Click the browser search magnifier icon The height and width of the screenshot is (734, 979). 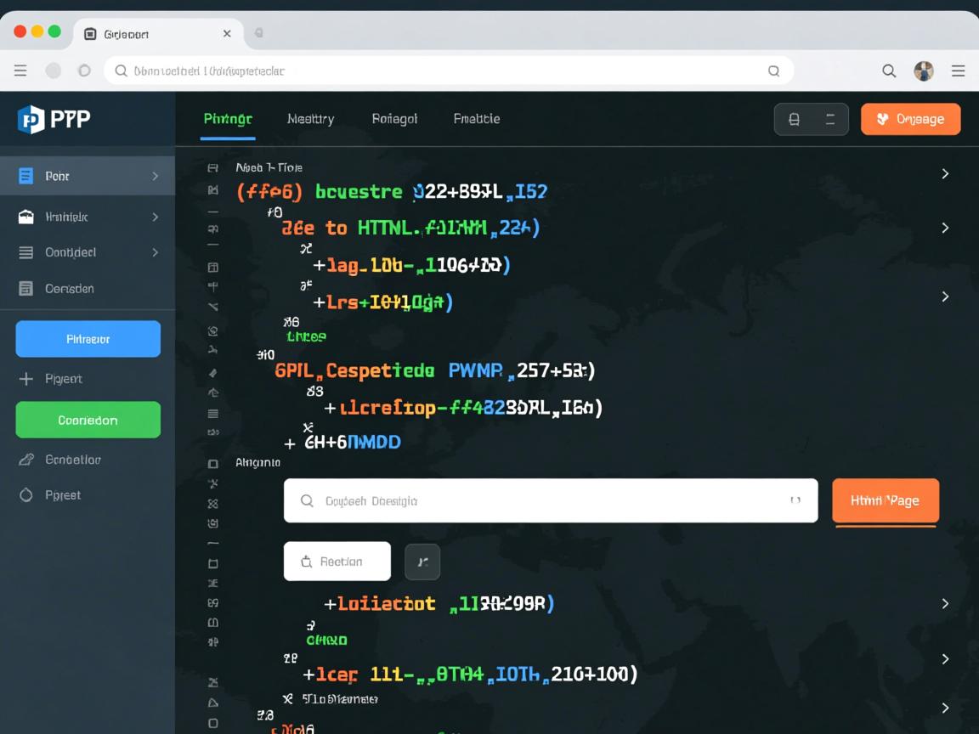click(x=889, y=71)
